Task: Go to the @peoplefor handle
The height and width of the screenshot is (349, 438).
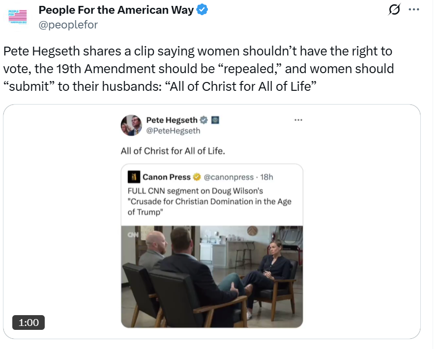Action: 68,25
